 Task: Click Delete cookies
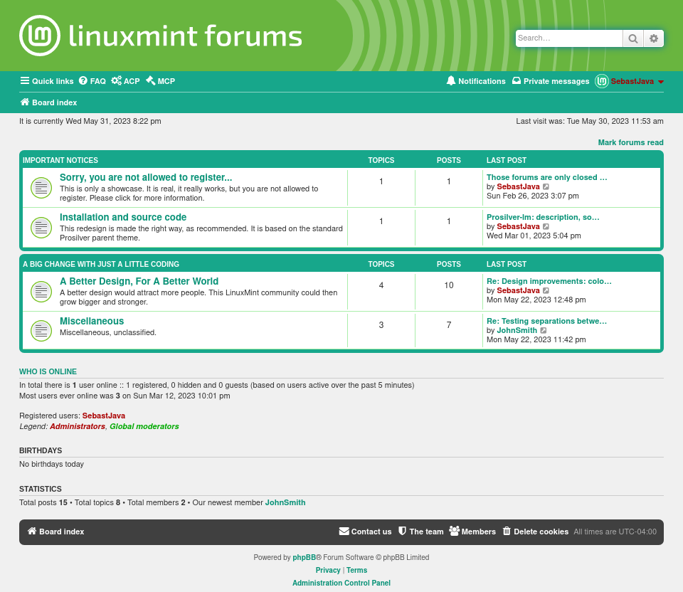click(535, 532)
